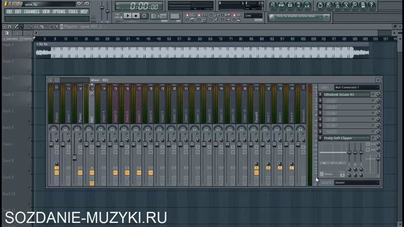
Task: Click the tempo display field
Action: tap(158, 16)
